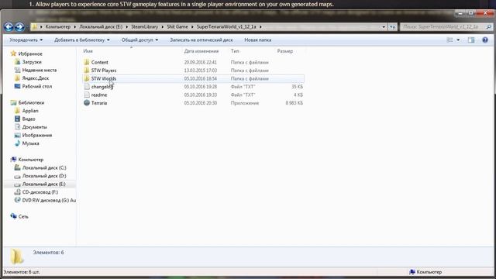Image resolution: width=496 pixels, height=279 pixels.
Task: Create a folder with Новая папка
Action: tap(258, 40)
